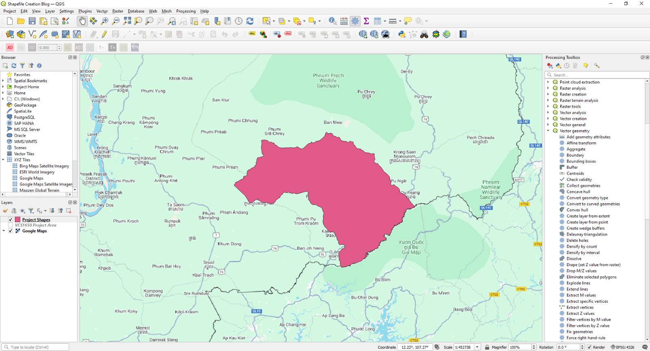
Task: Open the Data Source Manager icon
Action: tap(10, 34)
